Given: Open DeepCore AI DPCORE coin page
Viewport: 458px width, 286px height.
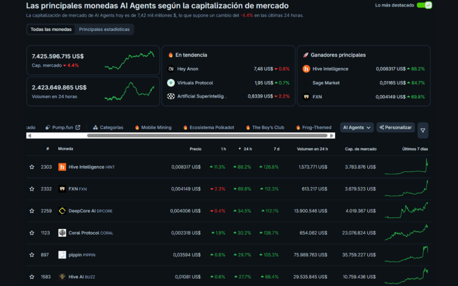Looking at the screenshot, I should click(90, 211).
